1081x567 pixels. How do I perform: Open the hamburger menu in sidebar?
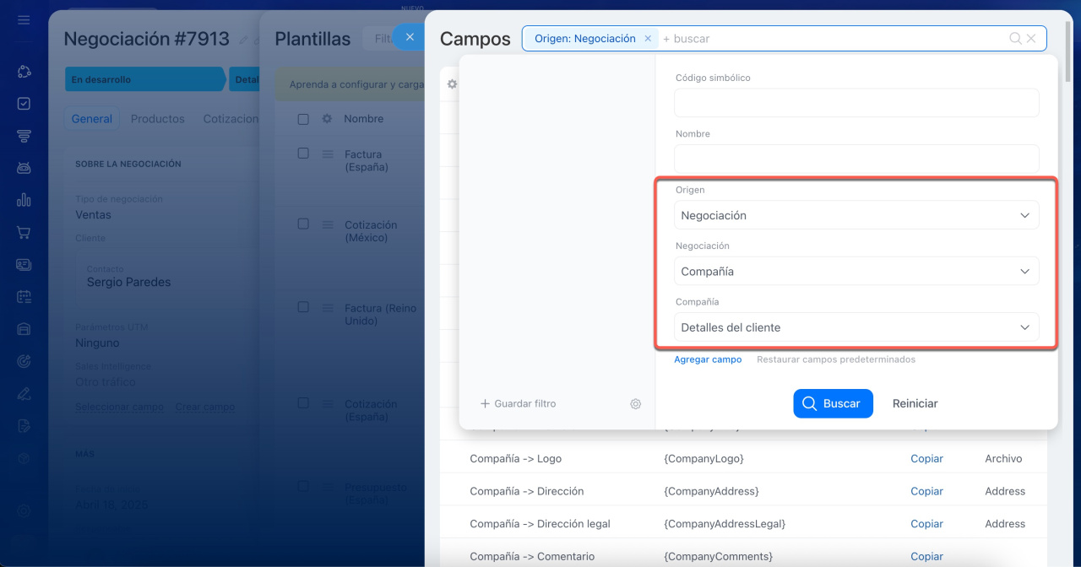[24, 19]
